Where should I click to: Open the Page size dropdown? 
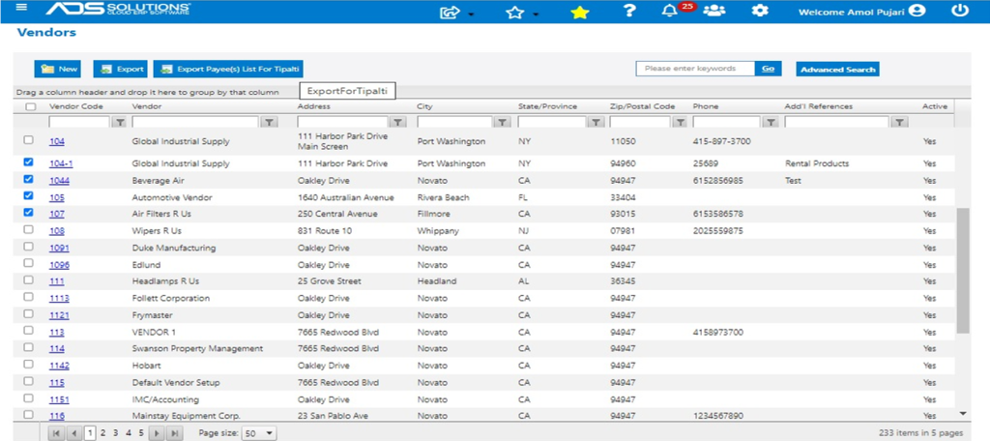click(x=259, y=433)
